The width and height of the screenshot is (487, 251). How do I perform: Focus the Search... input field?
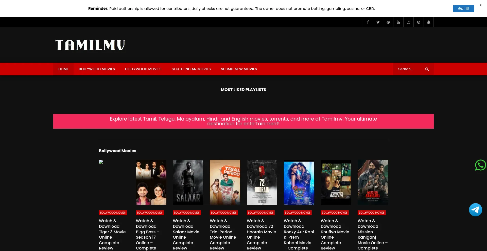[x=409, y=69]
